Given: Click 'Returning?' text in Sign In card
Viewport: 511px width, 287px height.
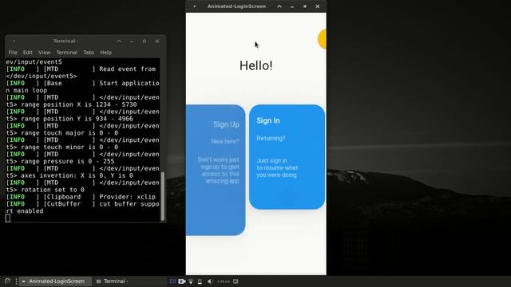Looking at the screenshot, I should (271, 138).
